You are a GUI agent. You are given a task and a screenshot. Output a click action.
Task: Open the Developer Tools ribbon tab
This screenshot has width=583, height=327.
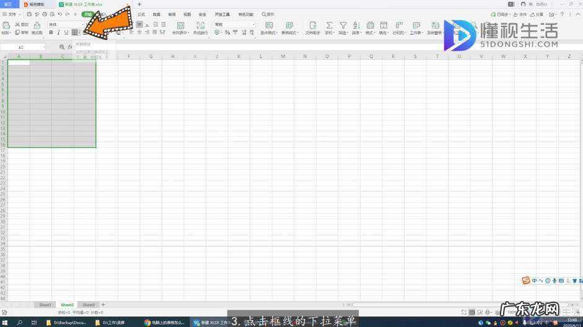(222, 14)
